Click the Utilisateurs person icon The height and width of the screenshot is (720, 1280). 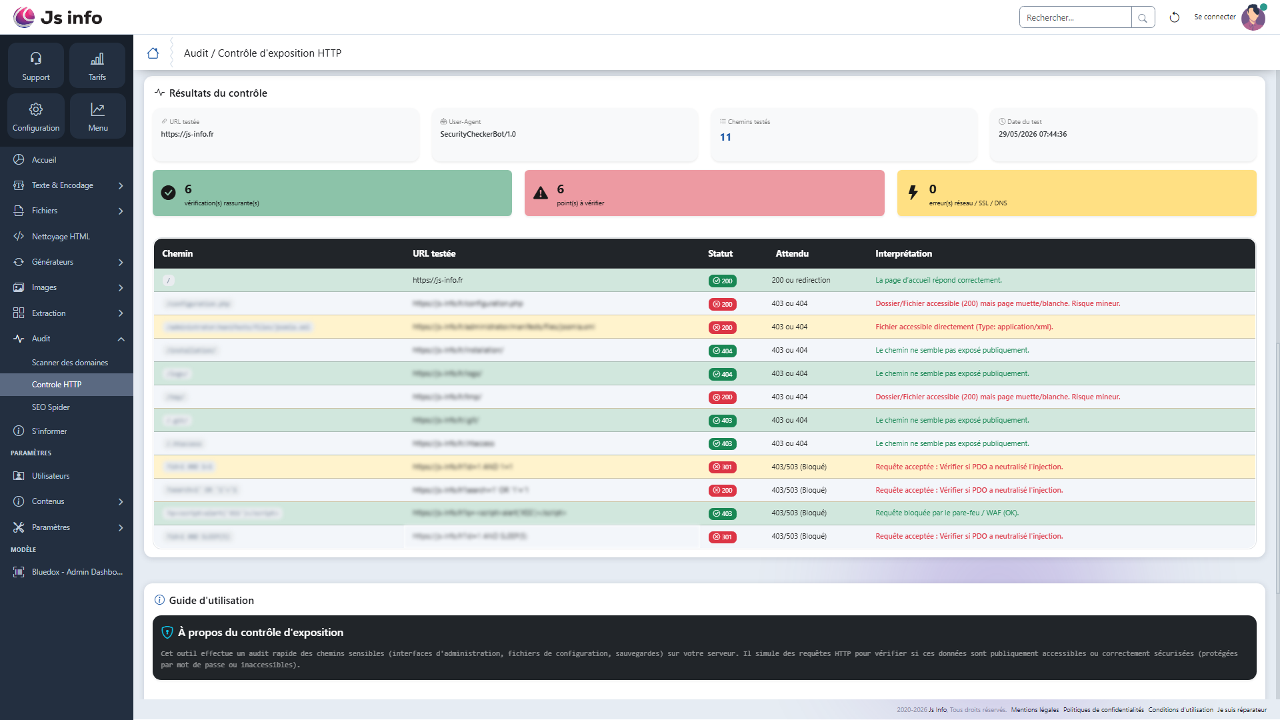click(x=19, y=476)
